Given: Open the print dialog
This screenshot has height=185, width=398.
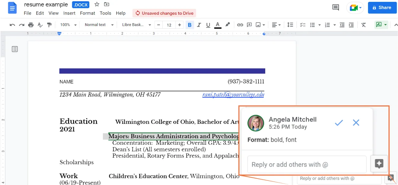Looking at the screenshot, I should 31,25.
